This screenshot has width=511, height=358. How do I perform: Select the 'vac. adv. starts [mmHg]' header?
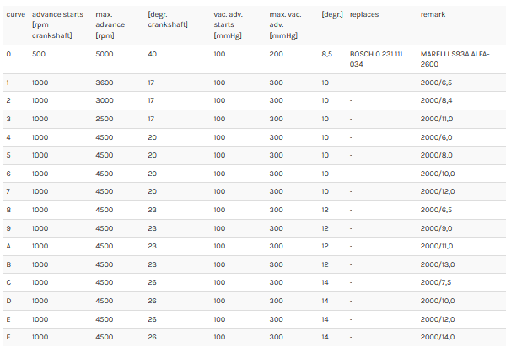point(229,24)
